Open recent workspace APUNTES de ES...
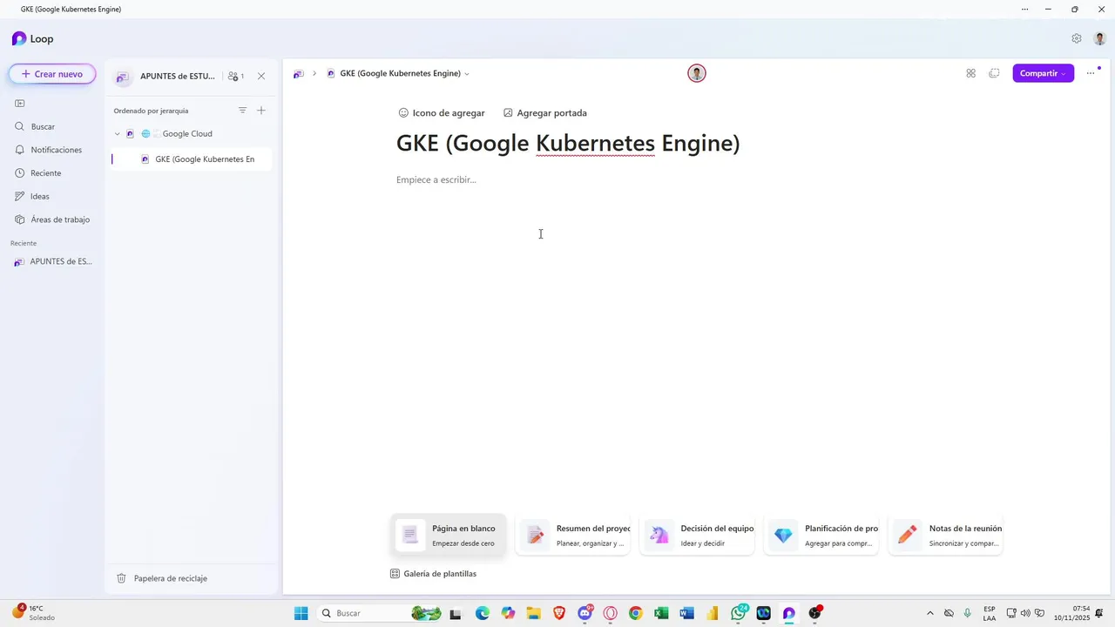The height and width of the screenshot is (627, 1115). point(53,261)
